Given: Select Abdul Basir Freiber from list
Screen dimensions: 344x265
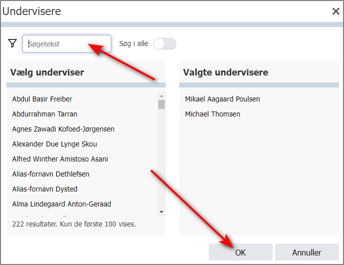Looking at the screenshot, I should click(x=42, y=99).
